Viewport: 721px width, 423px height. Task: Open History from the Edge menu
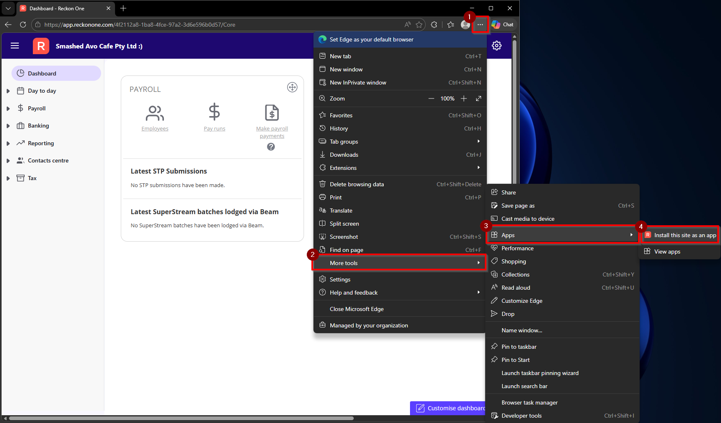point(400,128)
